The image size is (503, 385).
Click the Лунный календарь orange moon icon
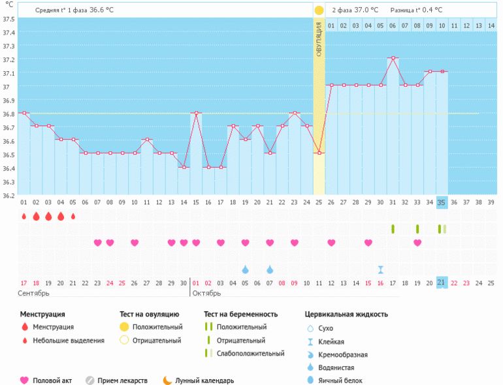[x=167, y=380]
